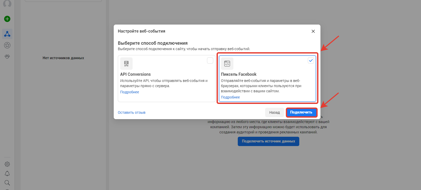The height and width of the screenshot is (190, 421).
Task: Uncheck the Пиксель Facebook checkbox
Action: (x=311, y=60)
